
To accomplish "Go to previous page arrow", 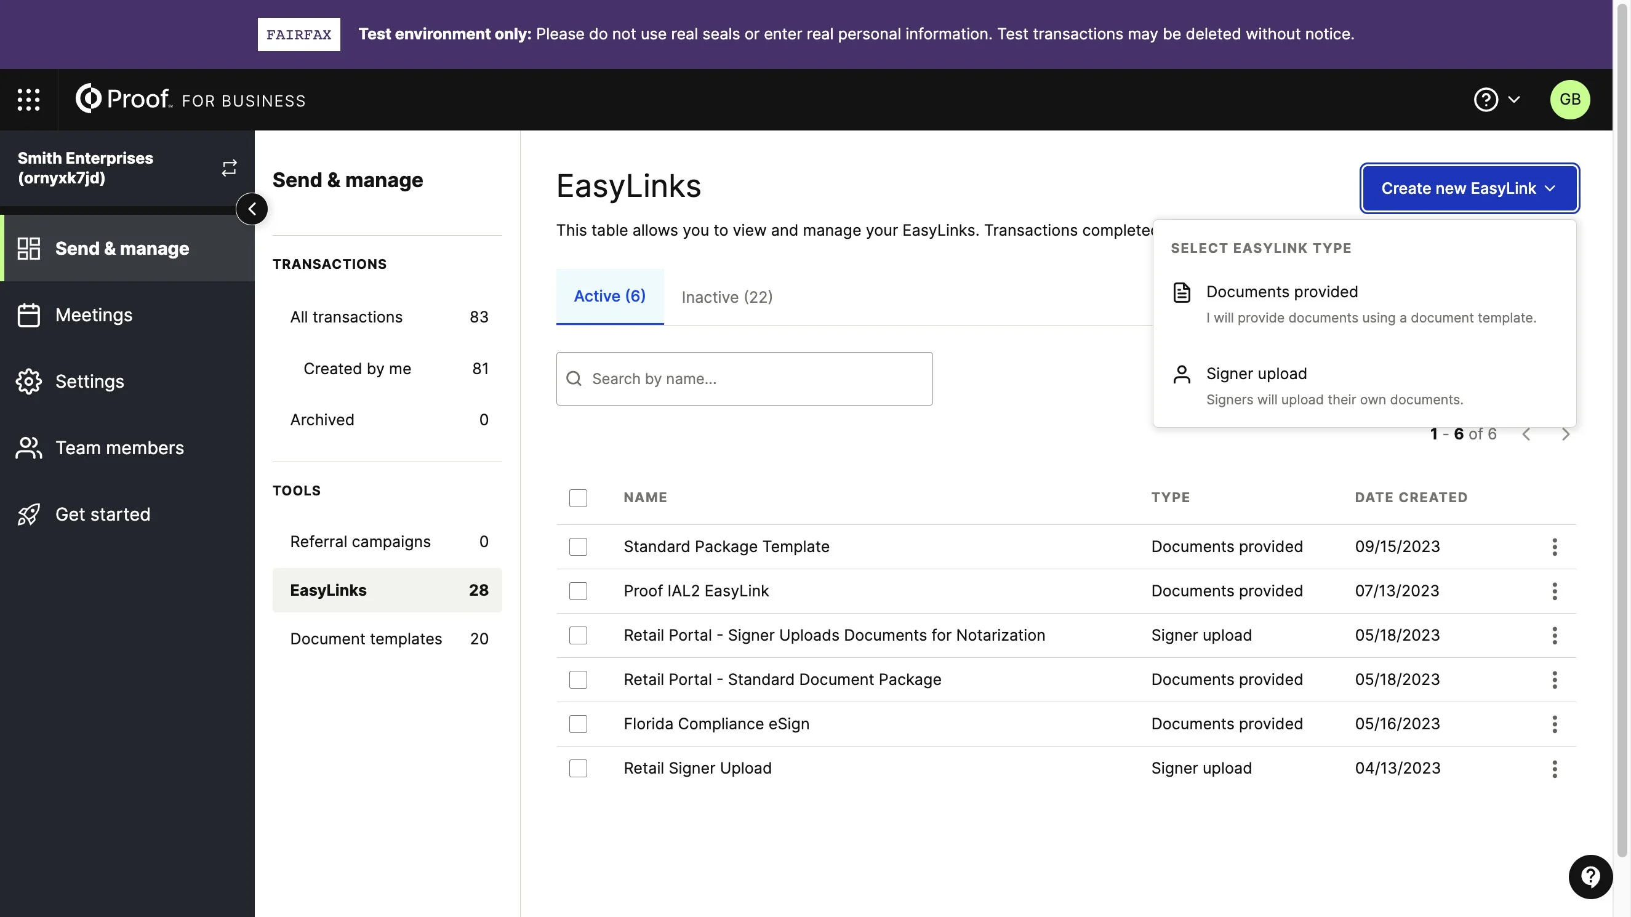I will [1526, 434].
